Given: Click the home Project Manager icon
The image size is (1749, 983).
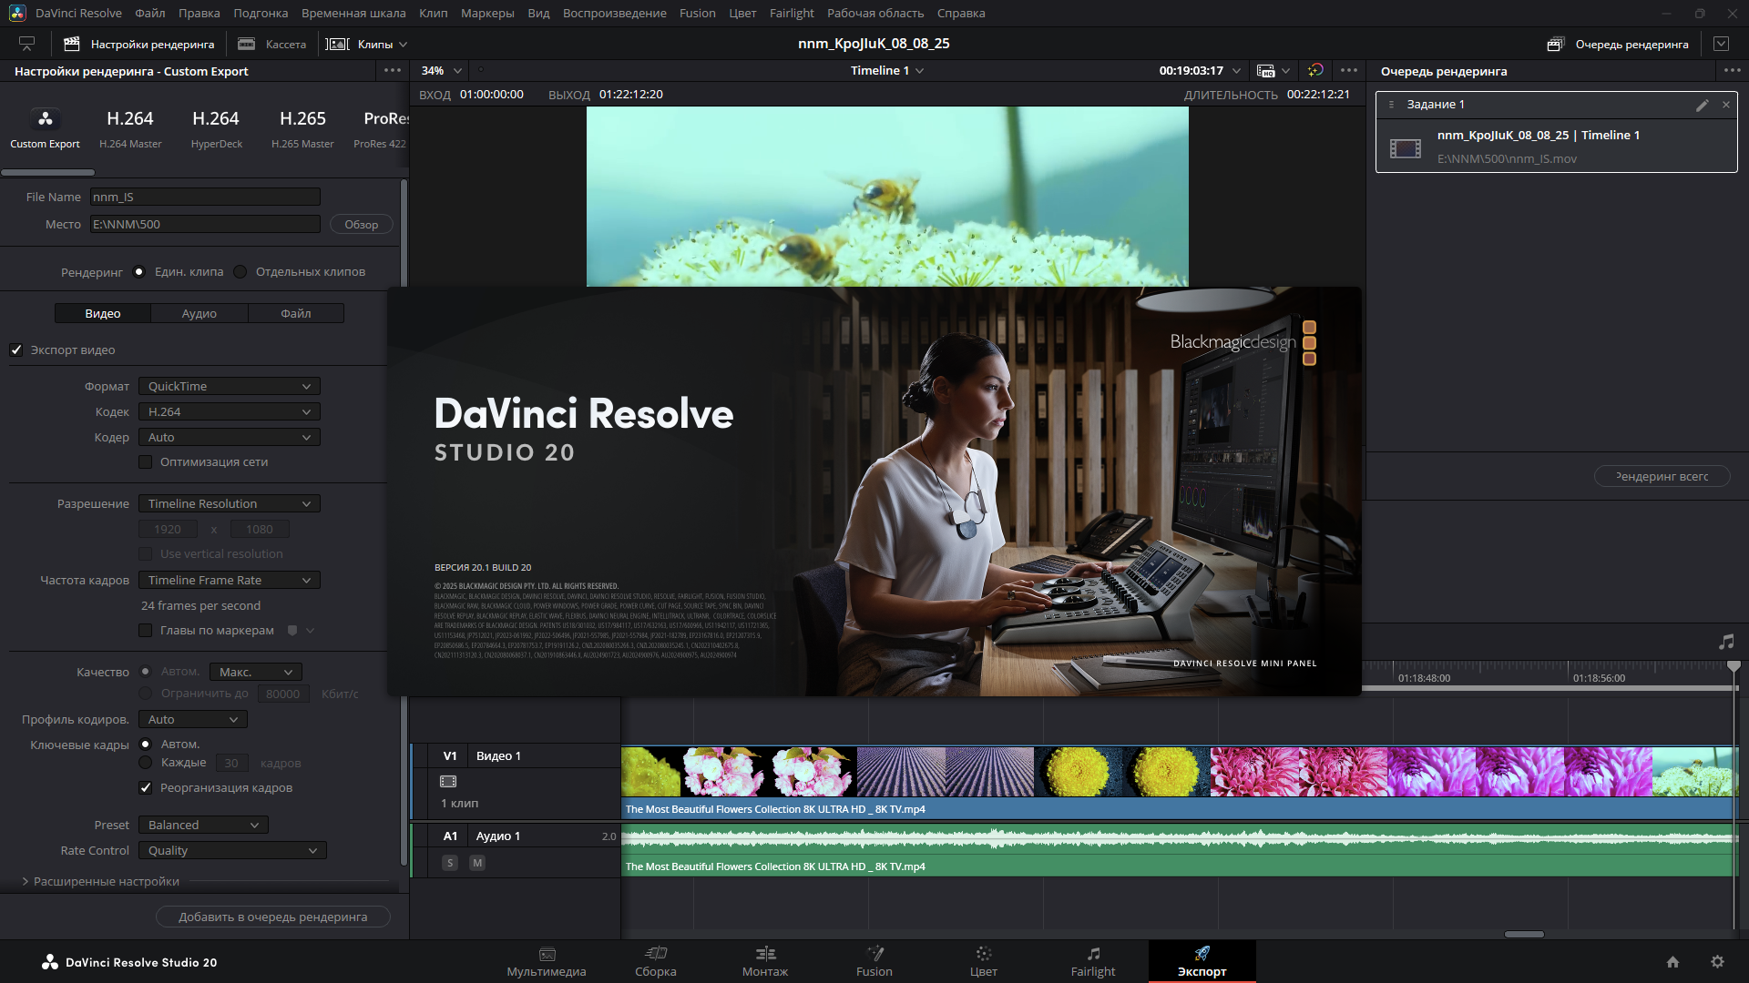Looking at the screenshot, I should pos(1672,962).
